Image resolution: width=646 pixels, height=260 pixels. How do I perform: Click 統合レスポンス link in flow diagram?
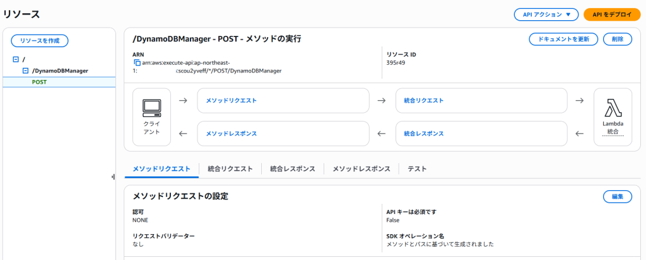click(423, 133)
